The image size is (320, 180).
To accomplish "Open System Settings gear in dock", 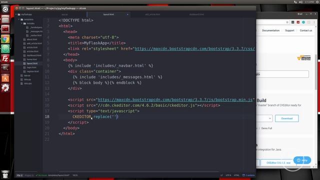I will pyautogui.click(x=5, y=88).
